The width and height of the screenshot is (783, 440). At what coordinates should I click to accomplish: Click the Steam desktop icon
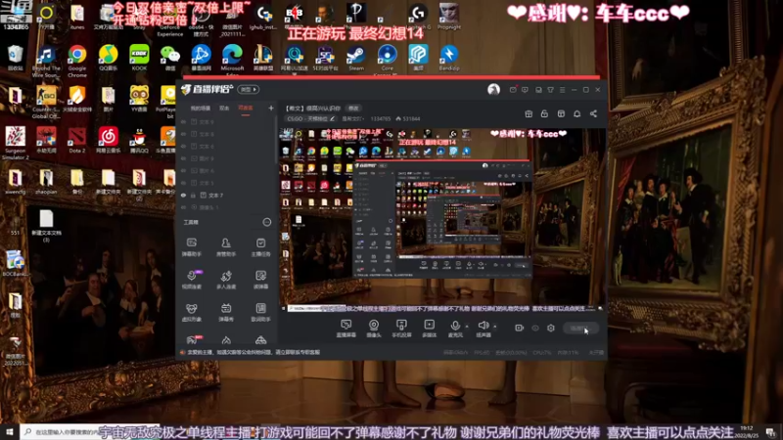click(x=356, y=58)
